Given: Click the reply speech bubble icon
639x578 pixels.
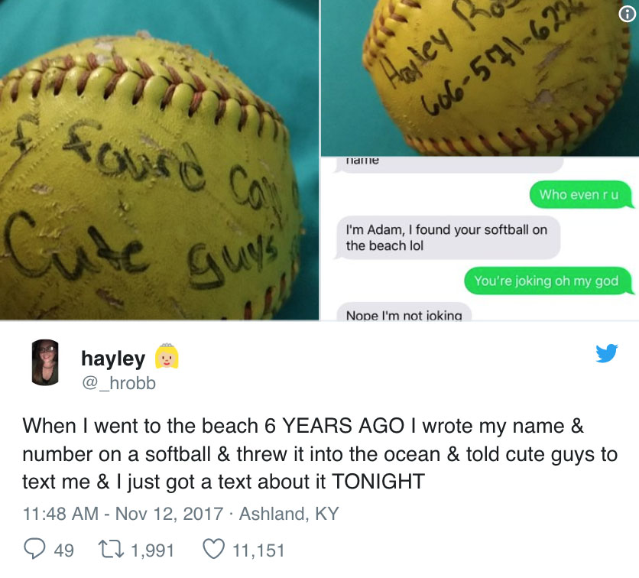Looking at the screenshot, I should pyautogui.click(x=34, y=549).
